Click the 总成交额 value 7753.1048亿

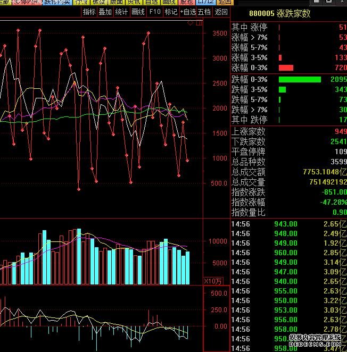tap(325, 172)
